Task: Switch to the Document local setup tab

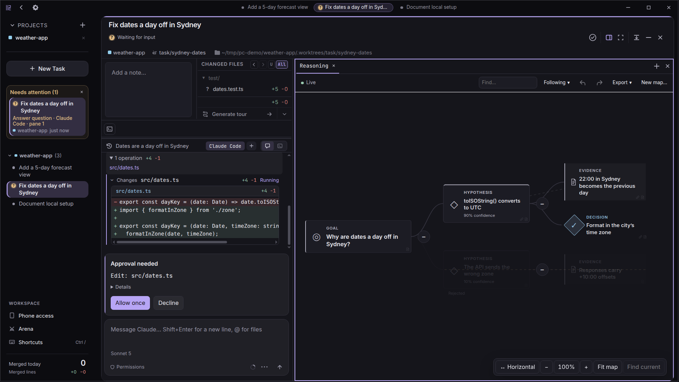Action: [x=428, y=7]
